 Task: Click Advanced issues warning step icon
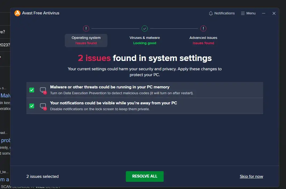203,28
